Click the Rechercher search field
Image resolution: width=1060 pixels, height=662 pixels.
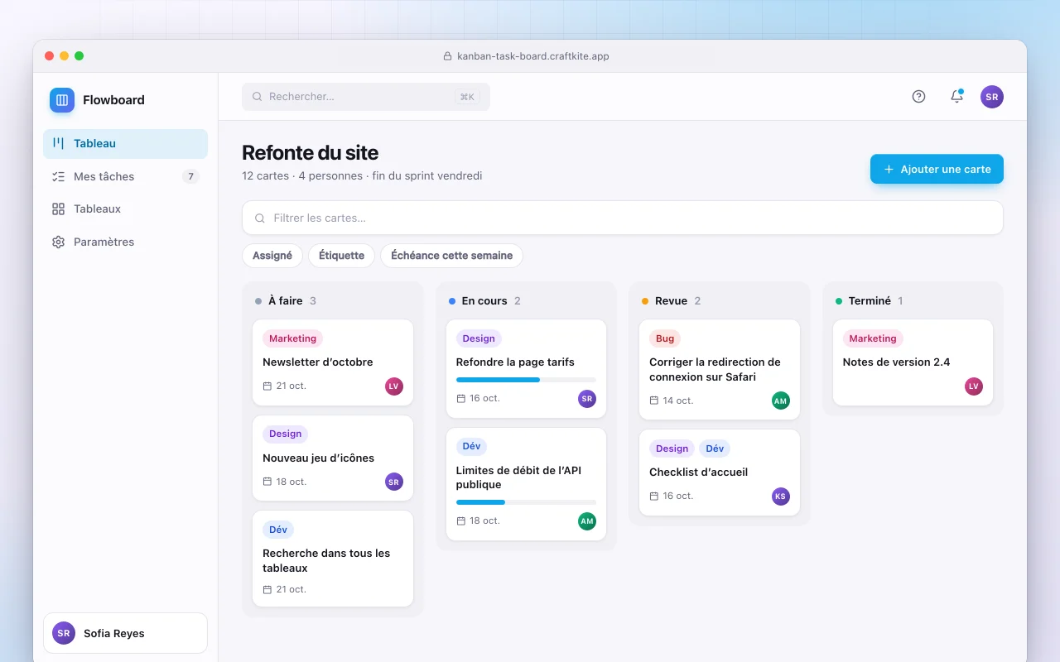(x=366, y=97)
